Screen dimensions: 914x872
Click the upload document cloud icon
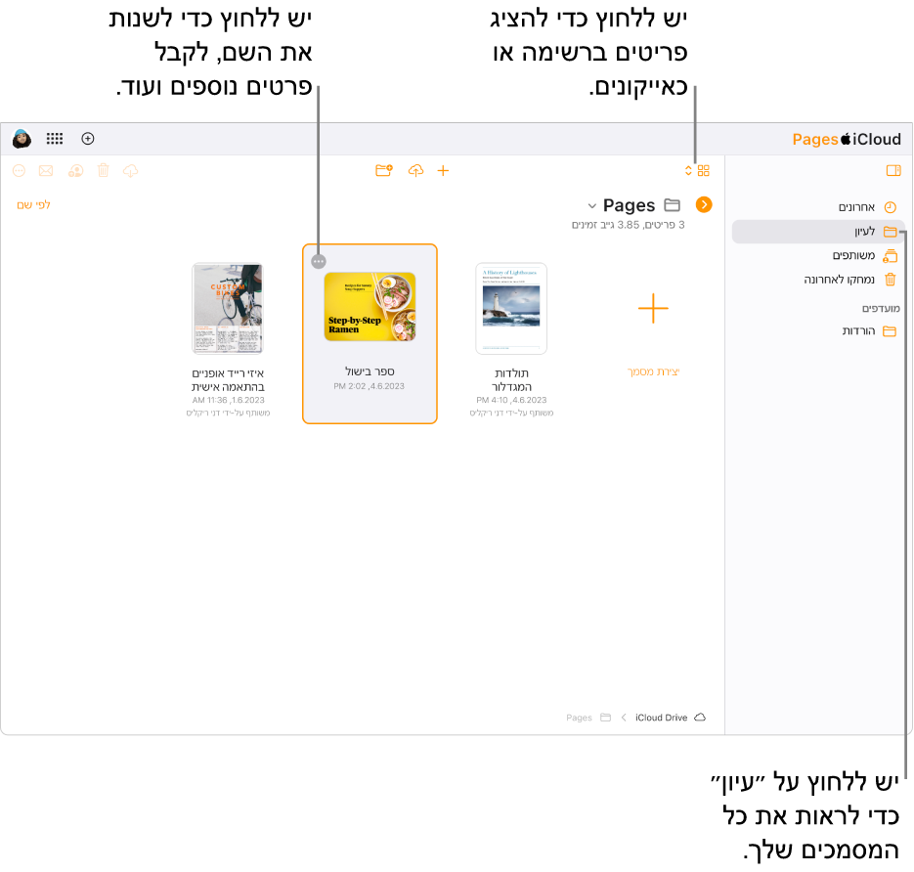click(x=415, y=170)
